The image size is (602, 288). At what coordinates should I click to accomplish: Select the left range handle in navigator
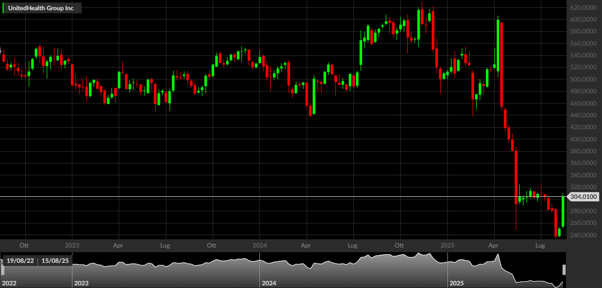click(3, 269)
